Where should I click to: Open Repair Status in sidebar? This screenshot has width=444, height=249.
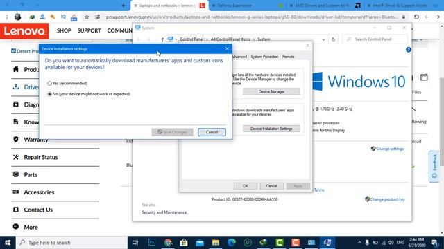pyautogui.click(x=41, y=157)
